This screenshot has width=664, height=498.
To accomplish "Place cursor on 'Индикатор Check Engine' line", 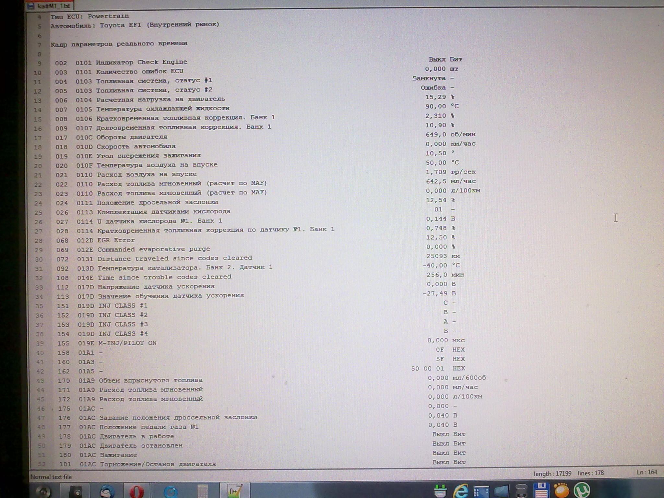I will 141,62.
